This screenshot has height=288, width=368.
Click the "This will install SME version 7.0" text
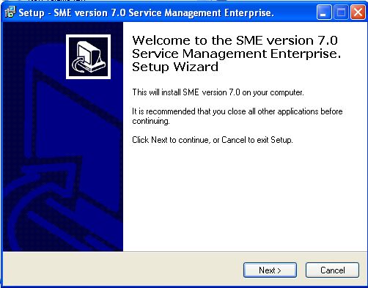[218, 92]
